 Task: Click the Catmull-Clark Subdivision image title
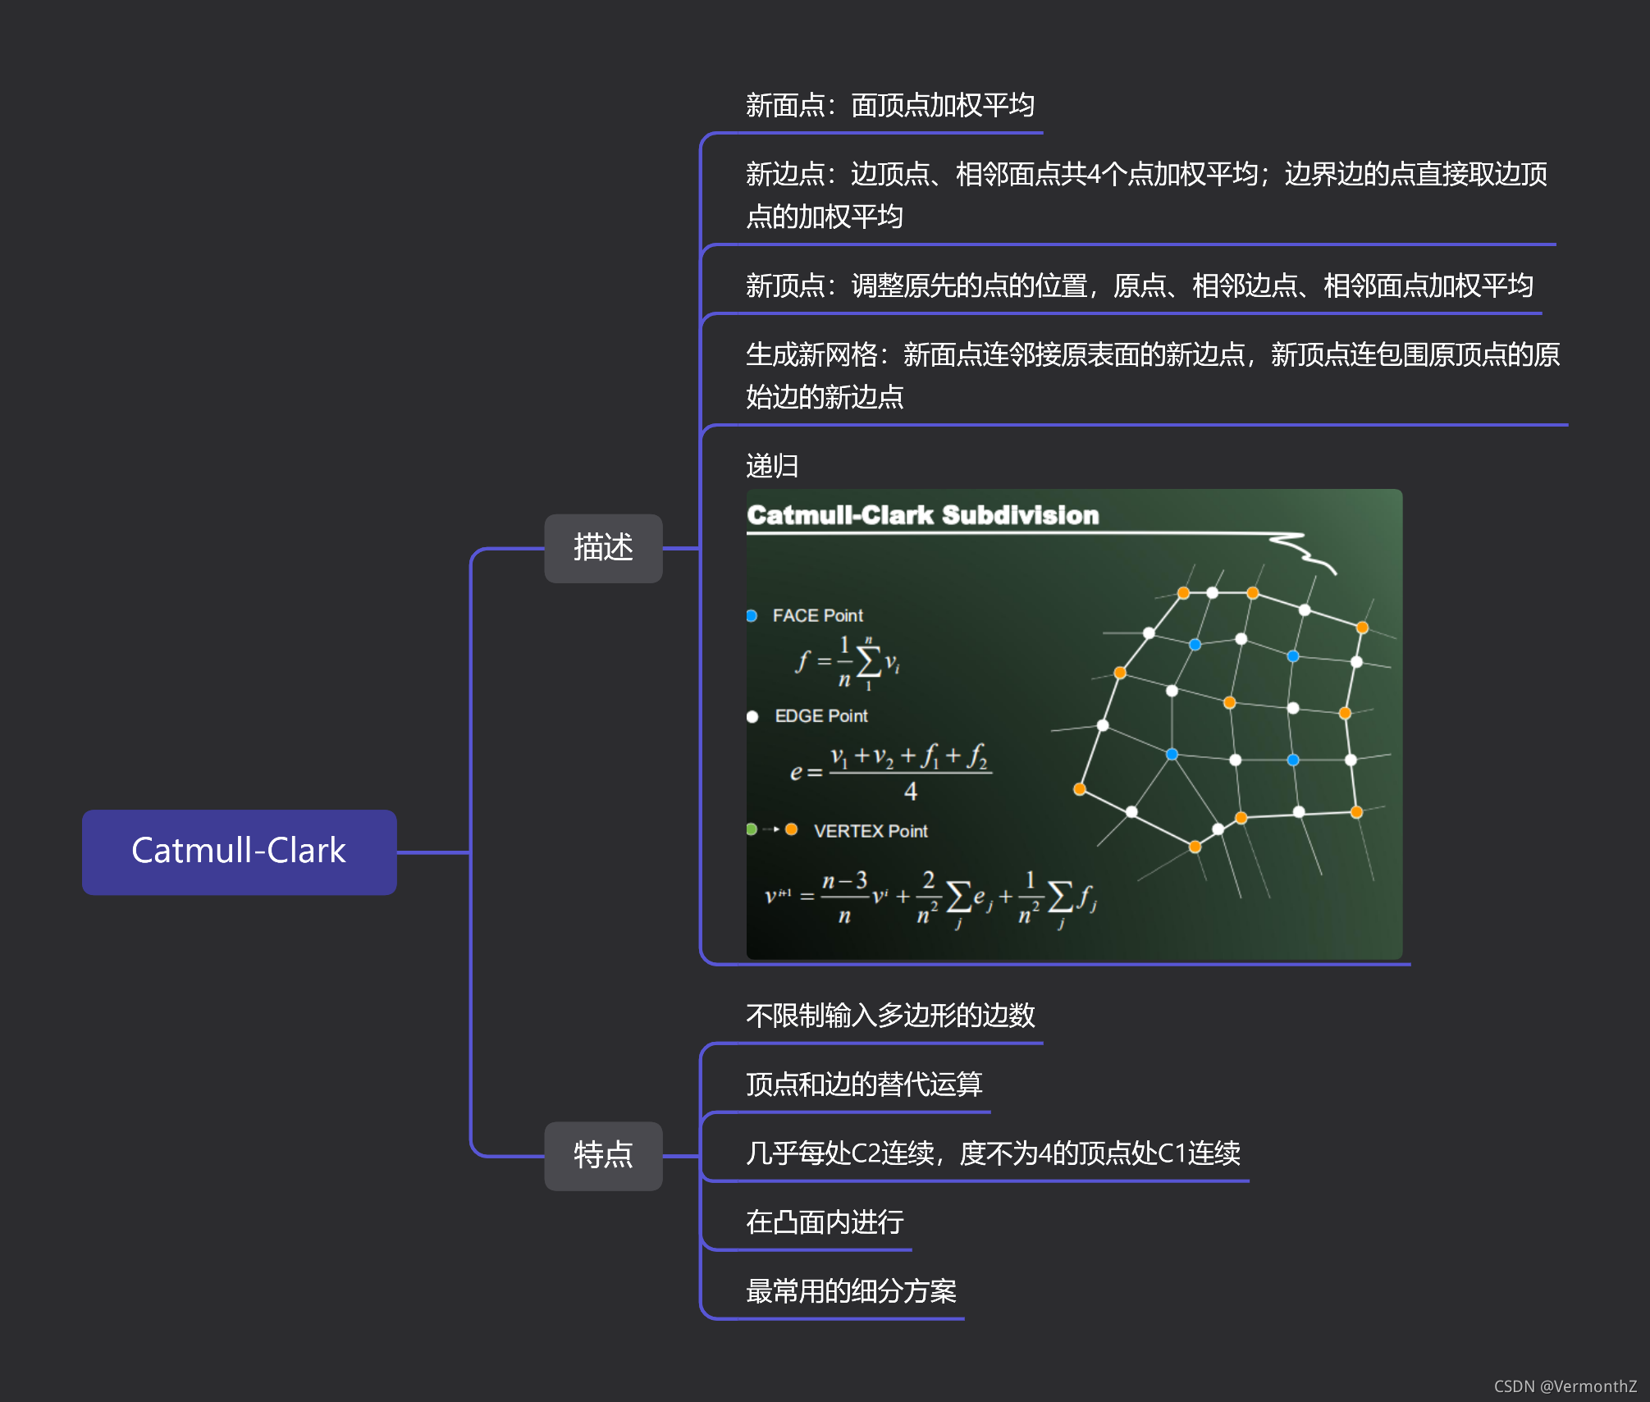(923, 515)
